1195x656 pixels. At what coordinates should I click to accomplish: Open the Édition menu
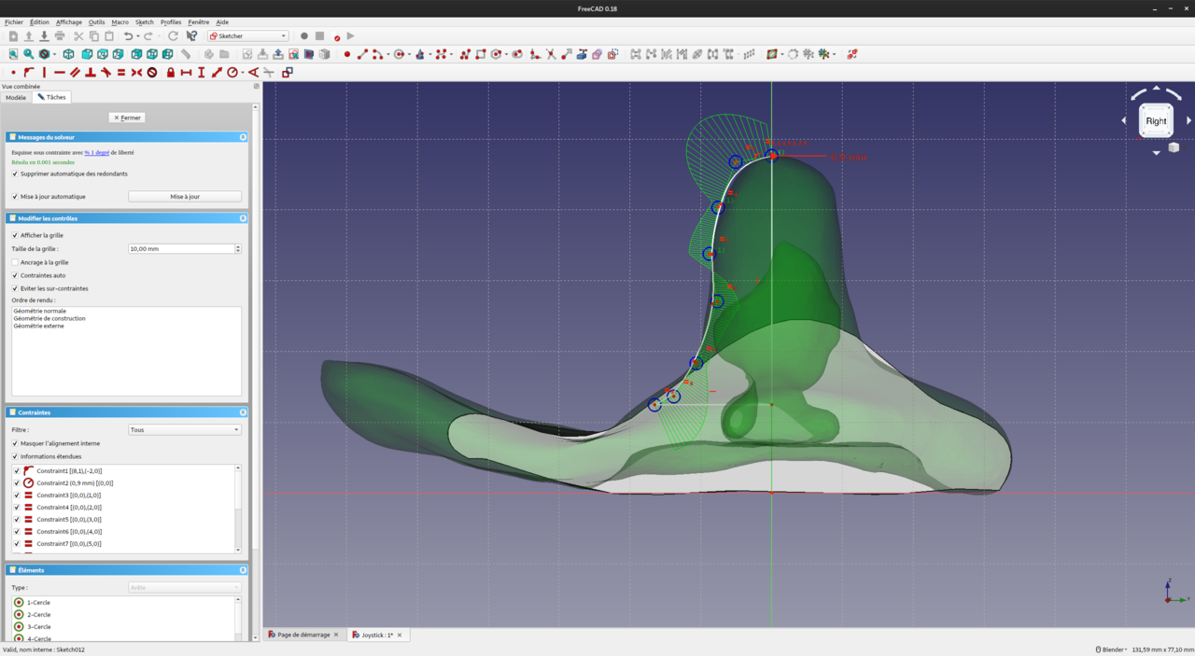(x=39, y=21)
